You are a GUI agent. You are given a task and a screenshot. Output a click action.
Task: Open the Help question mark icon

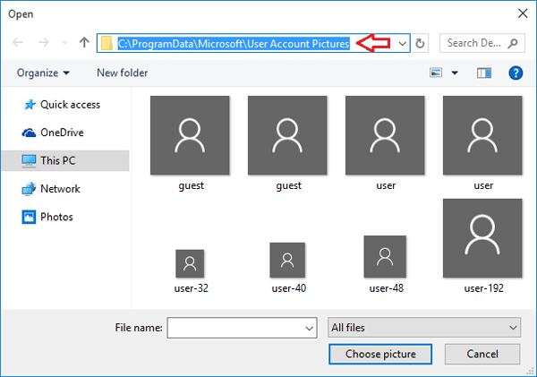click(516, 73)
